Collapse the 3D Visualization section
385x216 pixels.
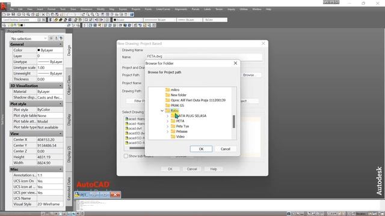[60, 86]
